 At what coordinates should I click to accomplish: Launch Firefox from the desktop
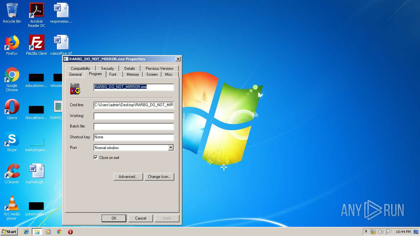pos(12,45)
